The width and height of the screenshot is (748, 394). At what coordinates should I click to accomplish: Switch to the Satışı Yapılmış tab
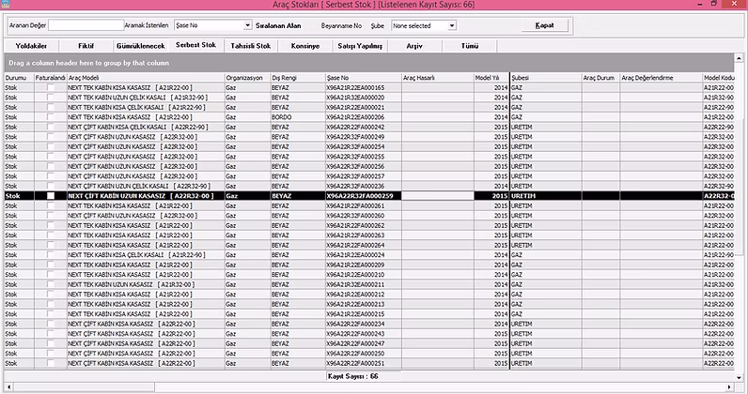click(x=360, y=45)
